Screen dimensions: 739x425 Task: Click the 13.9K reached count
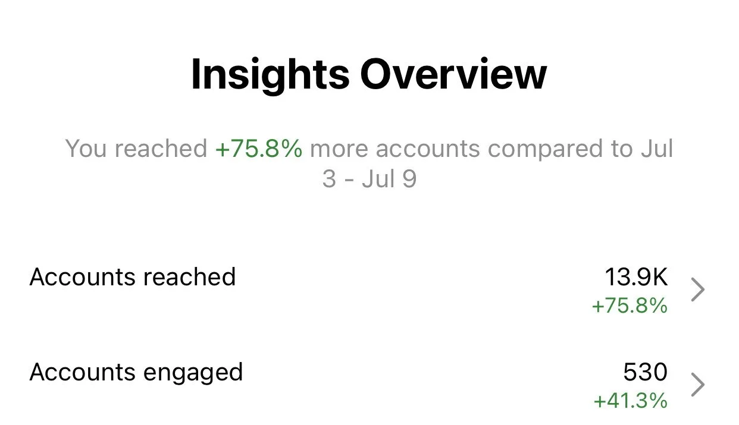pyautogui.click(x=636, y=277)
